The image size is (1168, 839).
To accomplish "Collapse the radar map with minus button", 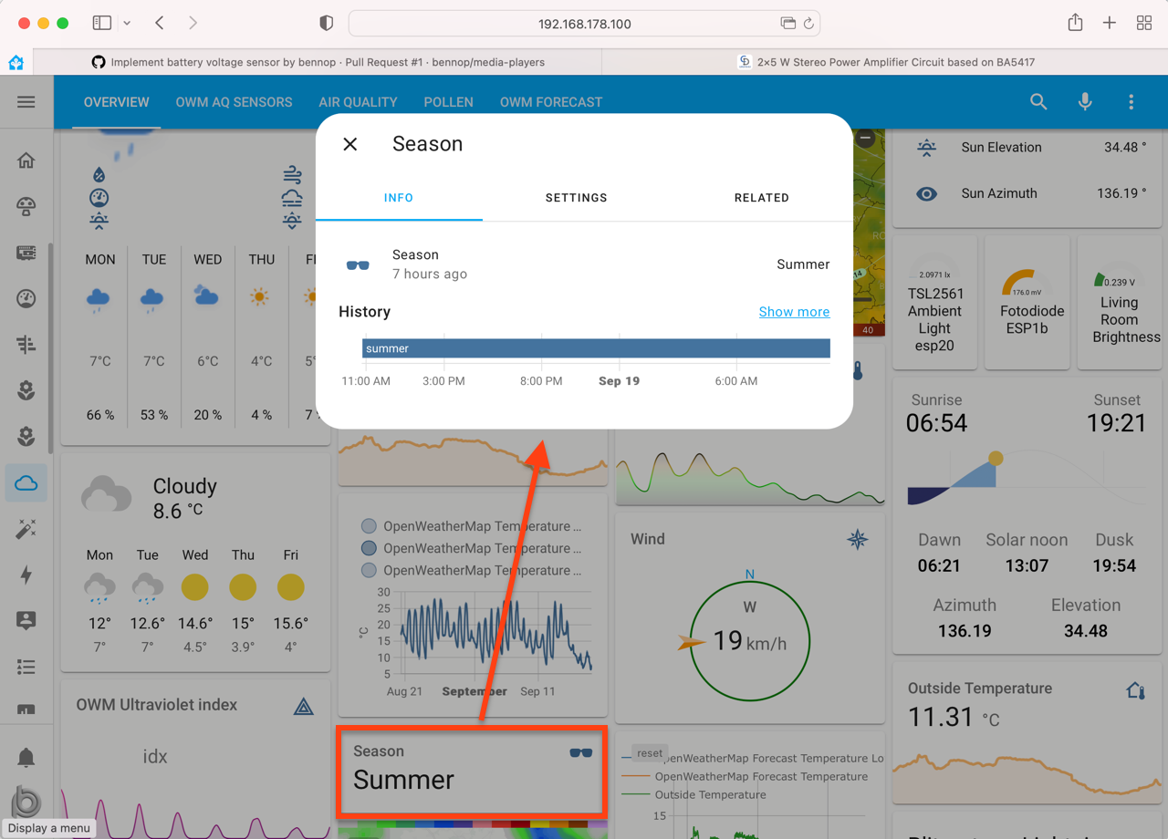I will (865, 139).
